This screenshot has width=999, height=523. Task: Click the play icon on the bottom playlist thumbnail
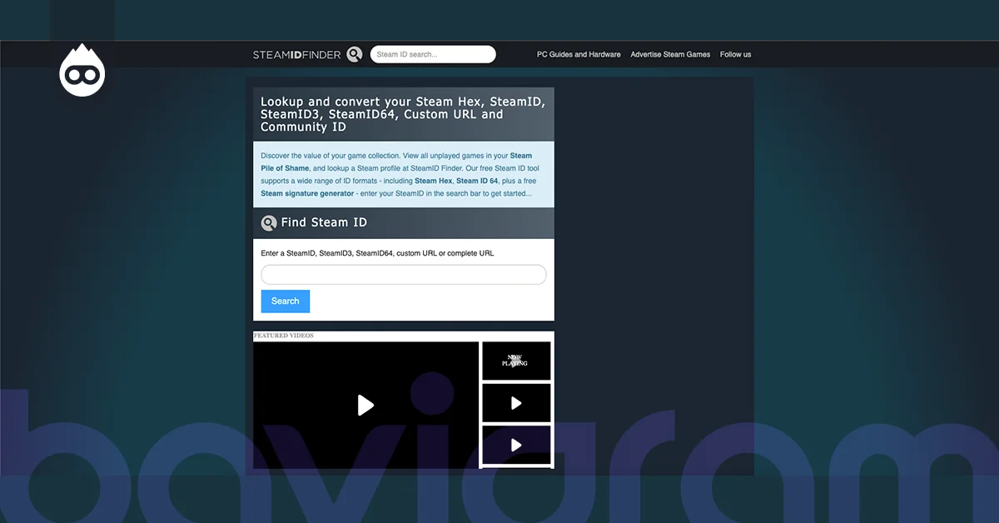[516, 444]
